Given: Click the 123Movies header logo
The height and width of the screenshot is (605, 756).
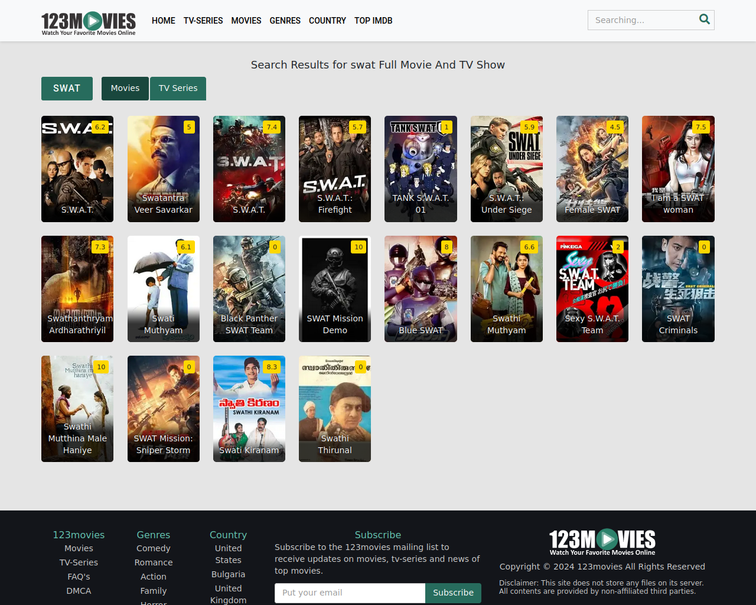Looking at the screenshot, I should coord(89,23).
